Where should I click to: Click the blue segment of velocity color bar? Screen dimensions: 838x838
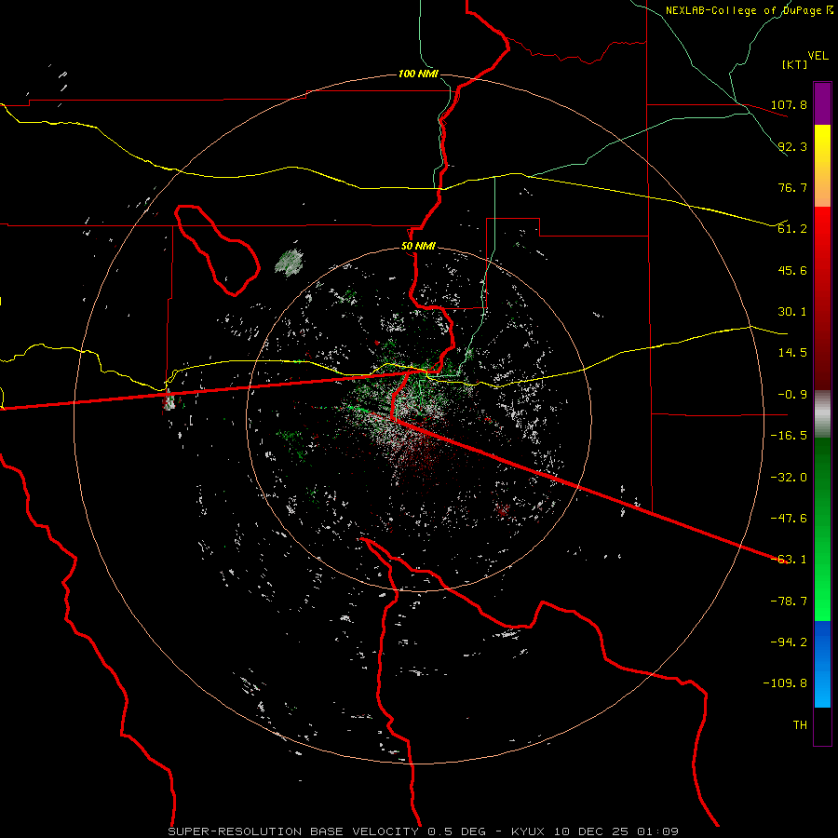[x=822, y=664]
